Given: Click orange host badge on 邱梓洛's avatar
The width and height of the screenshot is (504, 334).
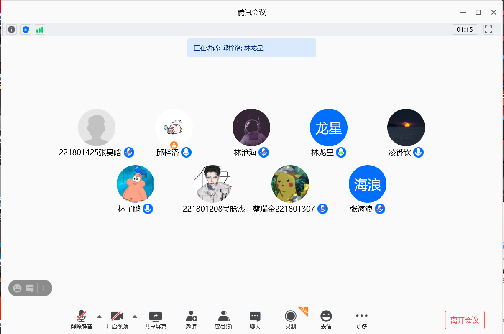Looking at the screenshot, I should click(174, 145).
